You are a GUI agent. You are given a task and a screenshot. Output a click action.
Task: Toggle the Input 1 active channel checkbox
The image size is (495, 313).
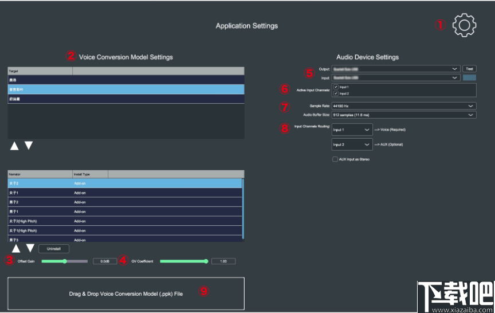(x=336, y=87)
